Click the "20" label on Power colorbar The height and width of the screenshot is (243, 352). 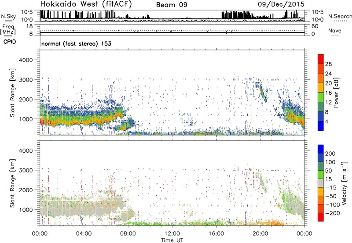click(328, 83)
